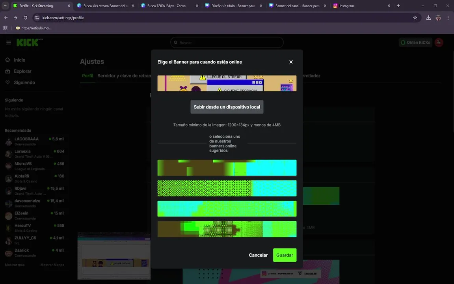Image resolution: width=454 pixels, height=284 pixels.
Task: Open Daarick recommended channel
Action: tap(35, 253)
